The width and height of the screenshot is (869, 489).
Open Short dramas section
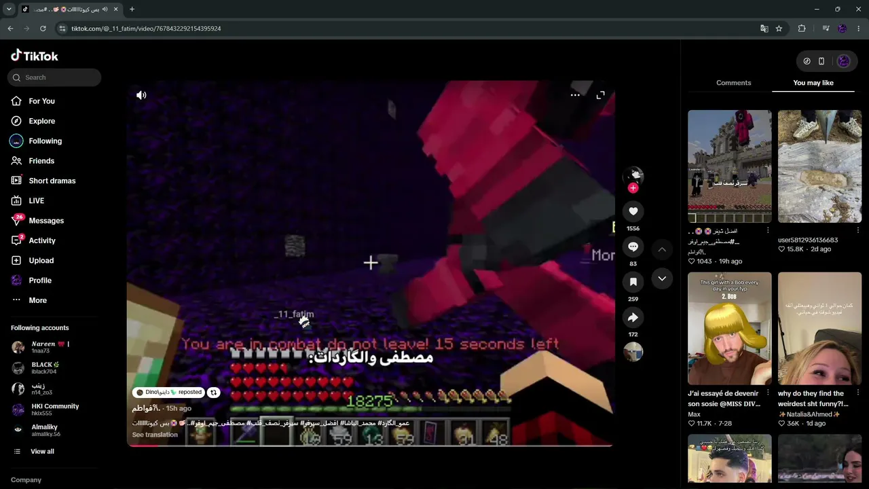52,181
